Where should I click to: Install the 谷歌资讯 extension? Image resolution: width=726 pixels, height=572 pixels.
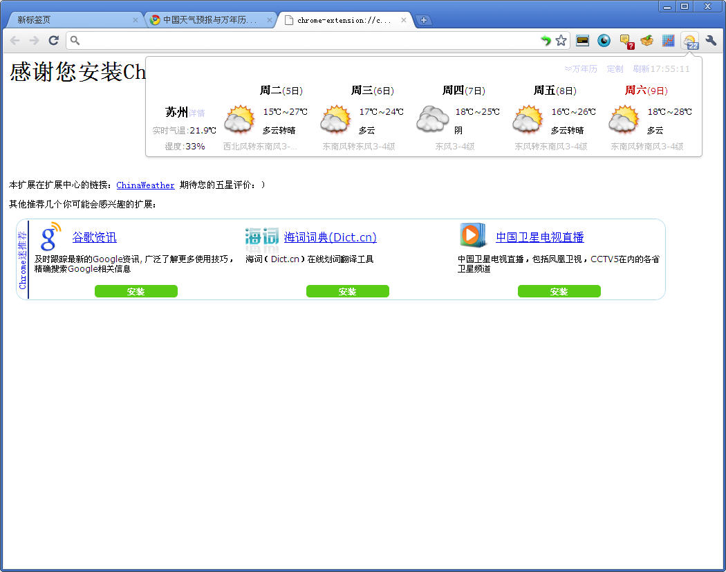136,291
